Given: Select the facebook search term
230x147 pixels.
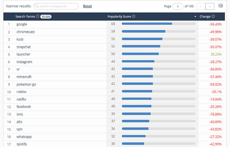Looking at the screenshot, I should (x=24, y=107).
